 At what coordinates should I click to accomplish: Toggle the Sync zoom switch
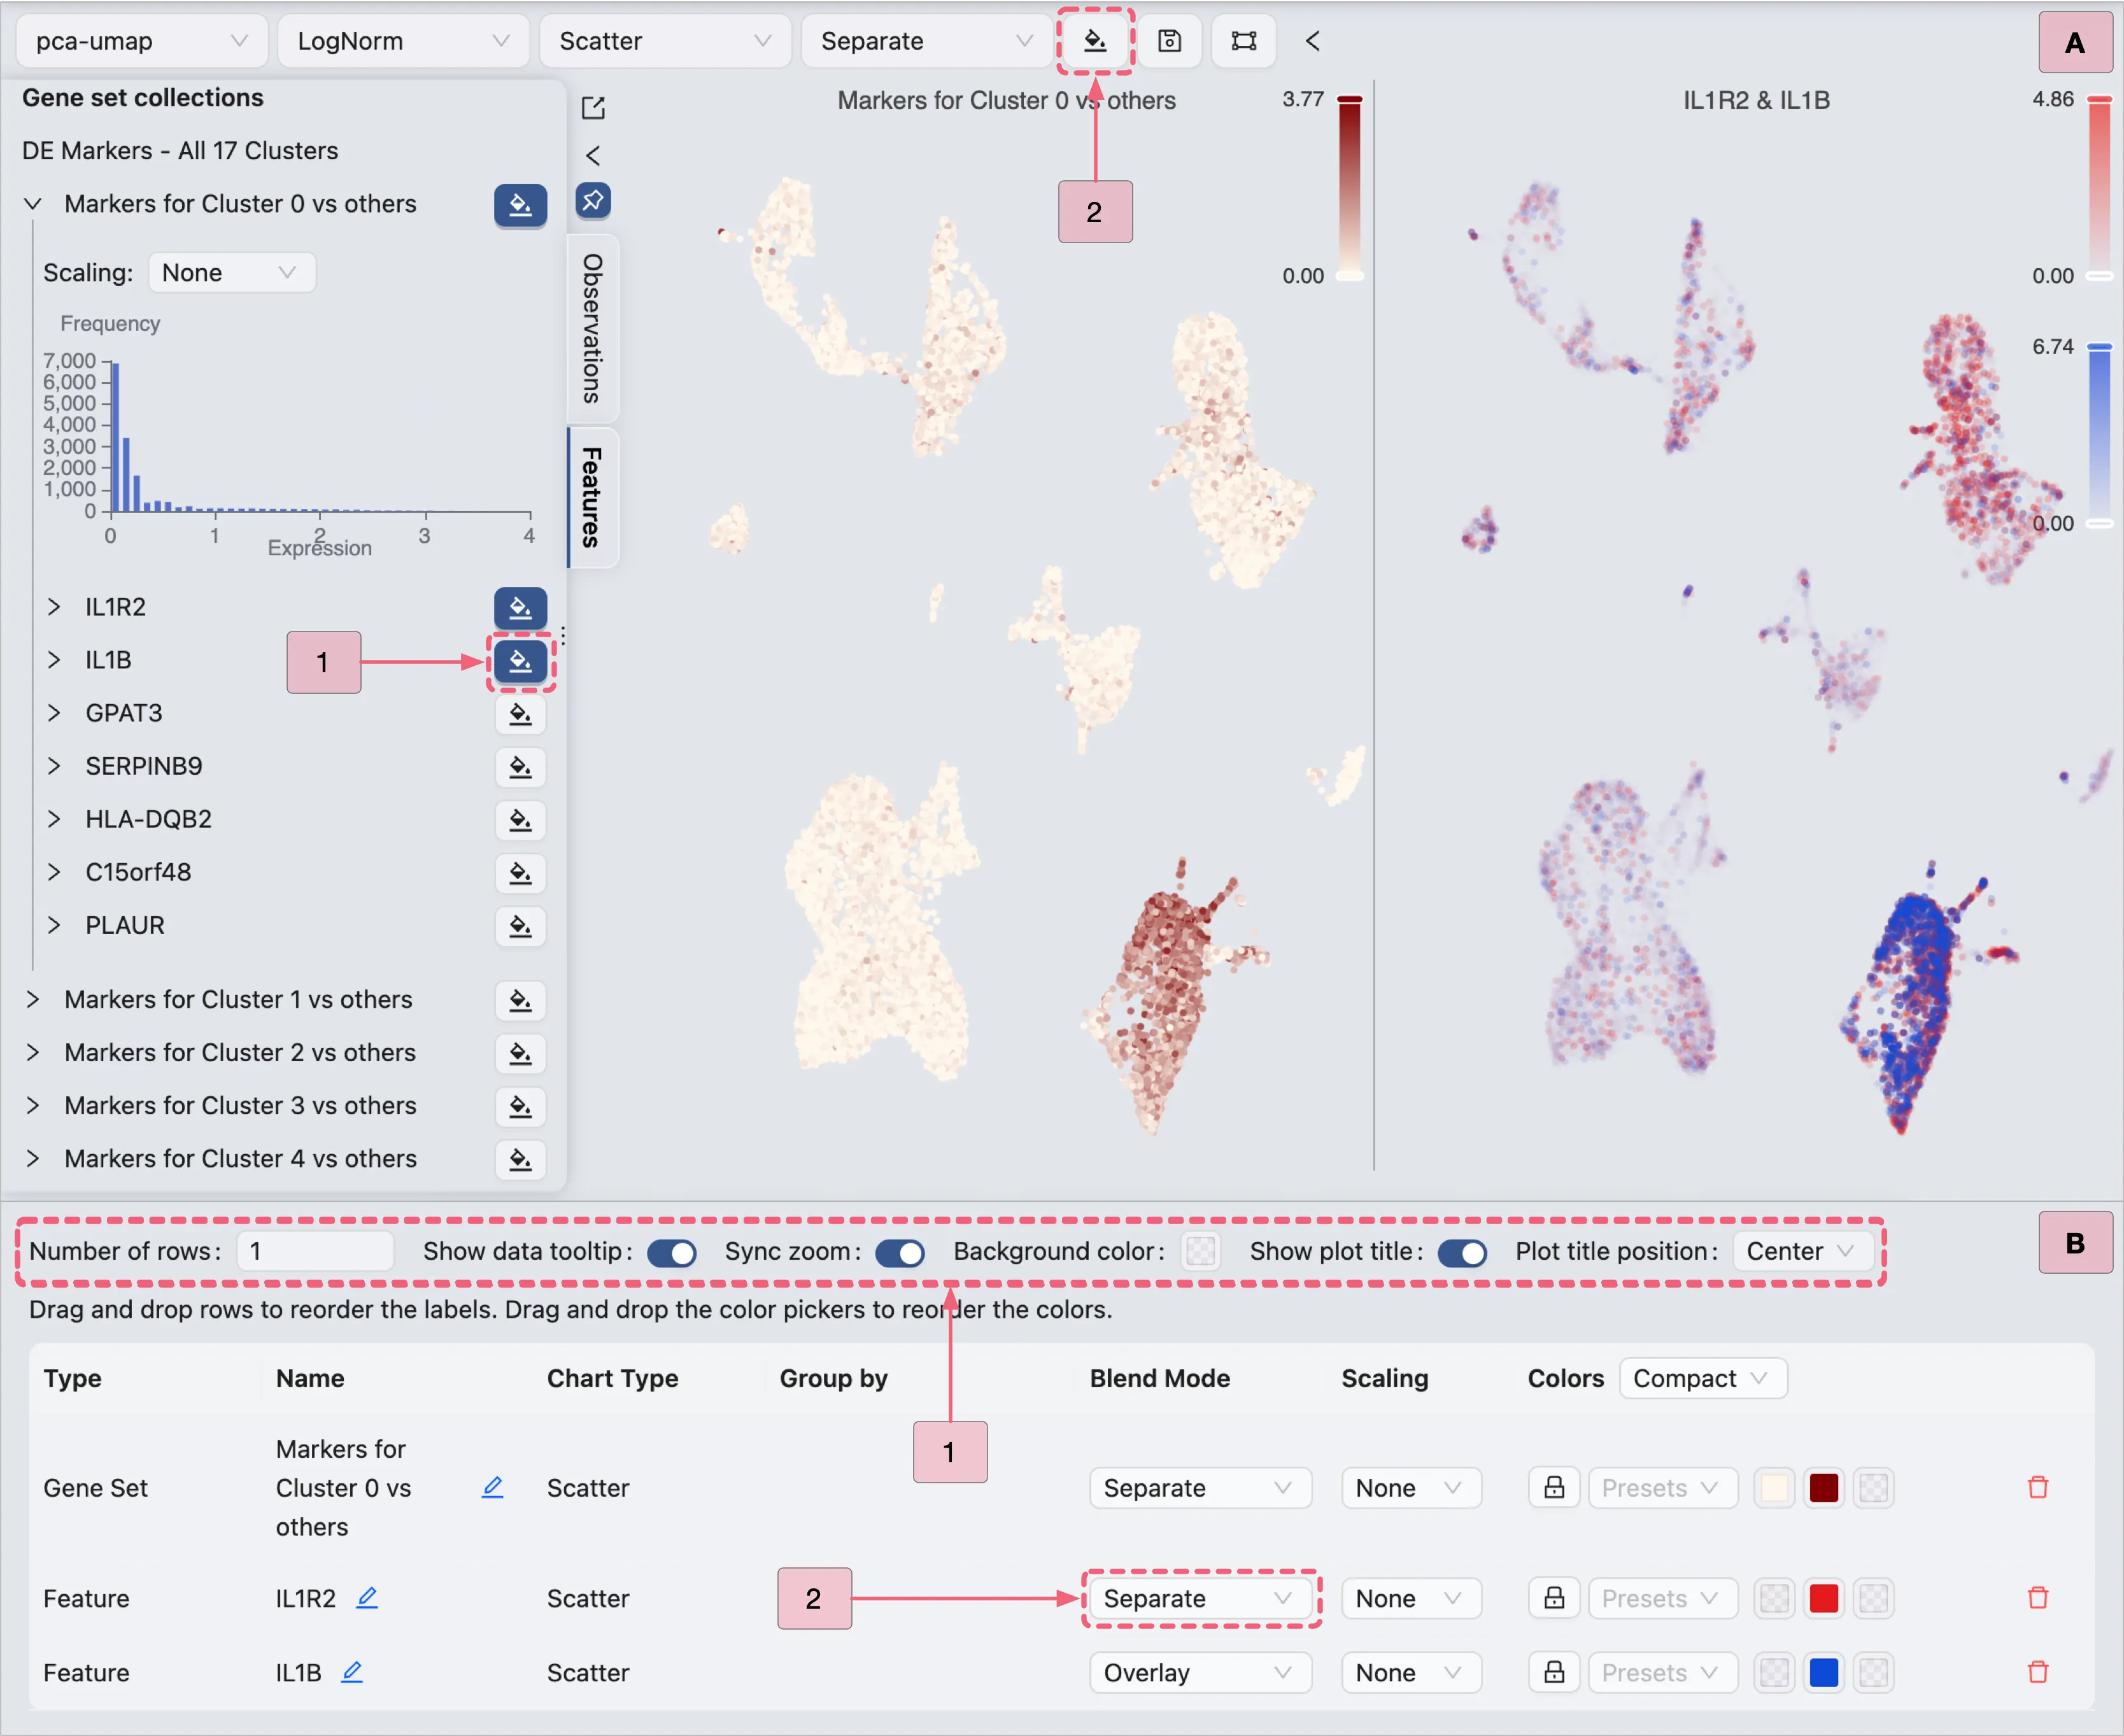[899, 1252]
